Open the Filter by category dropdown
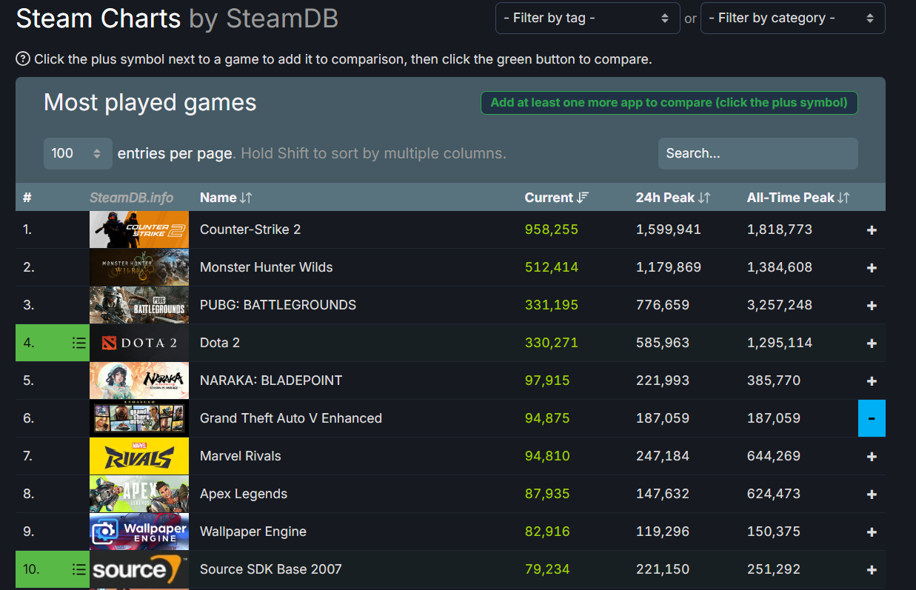The image size is (916, 590). [792, 18]
